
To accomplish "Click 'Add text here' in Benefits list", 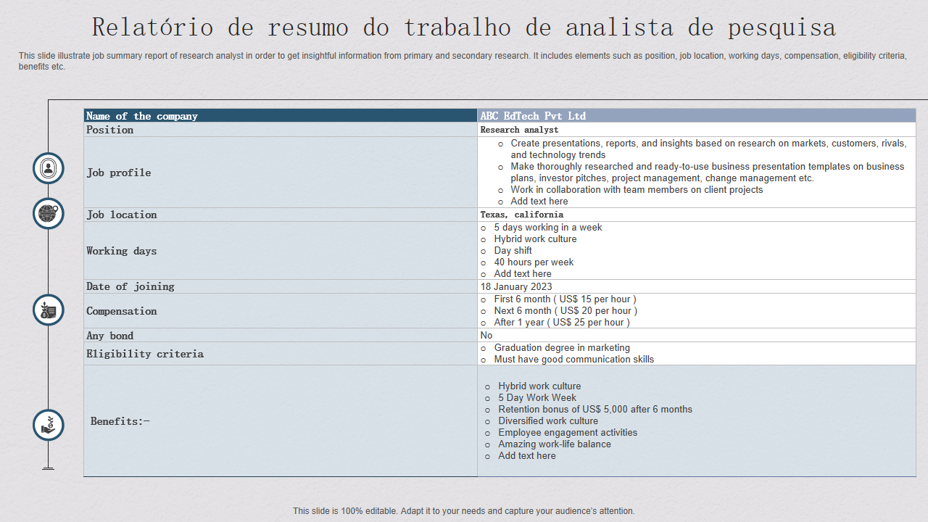I will (527, 456).
